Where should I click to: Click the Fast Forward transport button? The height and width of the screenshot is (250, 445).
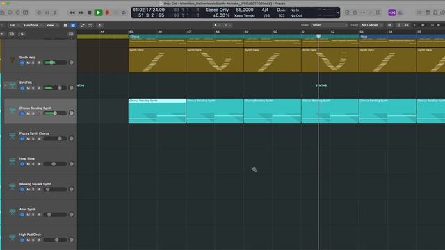(x=81, y=12)
